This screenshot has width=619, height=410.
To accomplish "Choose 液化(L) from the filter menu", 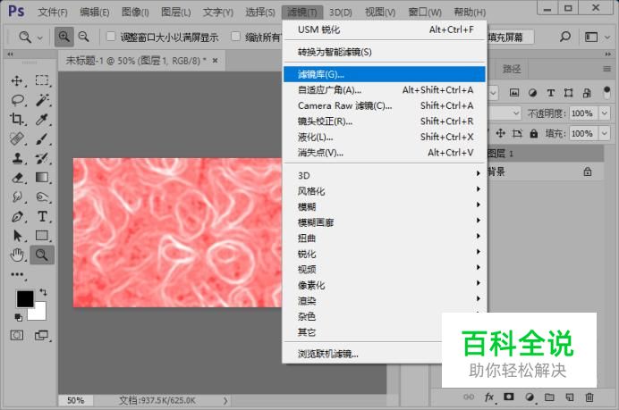I will pyautogui.click(x=385, y=137).
